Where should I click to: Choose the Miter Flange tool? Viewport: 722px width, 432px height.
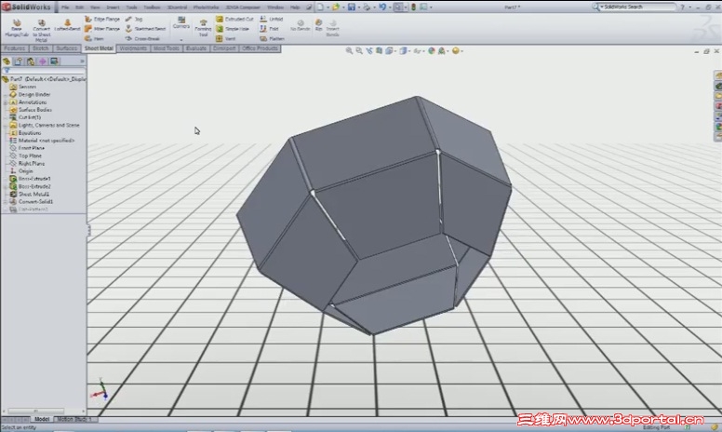click(102, 29)
